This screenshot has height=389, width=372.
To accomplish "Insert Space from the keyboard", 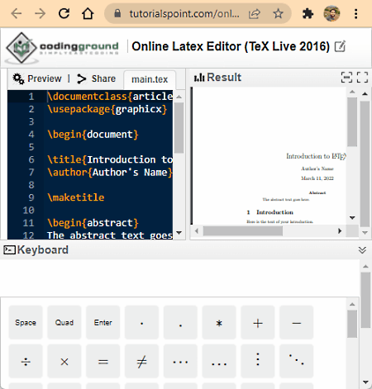I will click(x=26, y=322).
